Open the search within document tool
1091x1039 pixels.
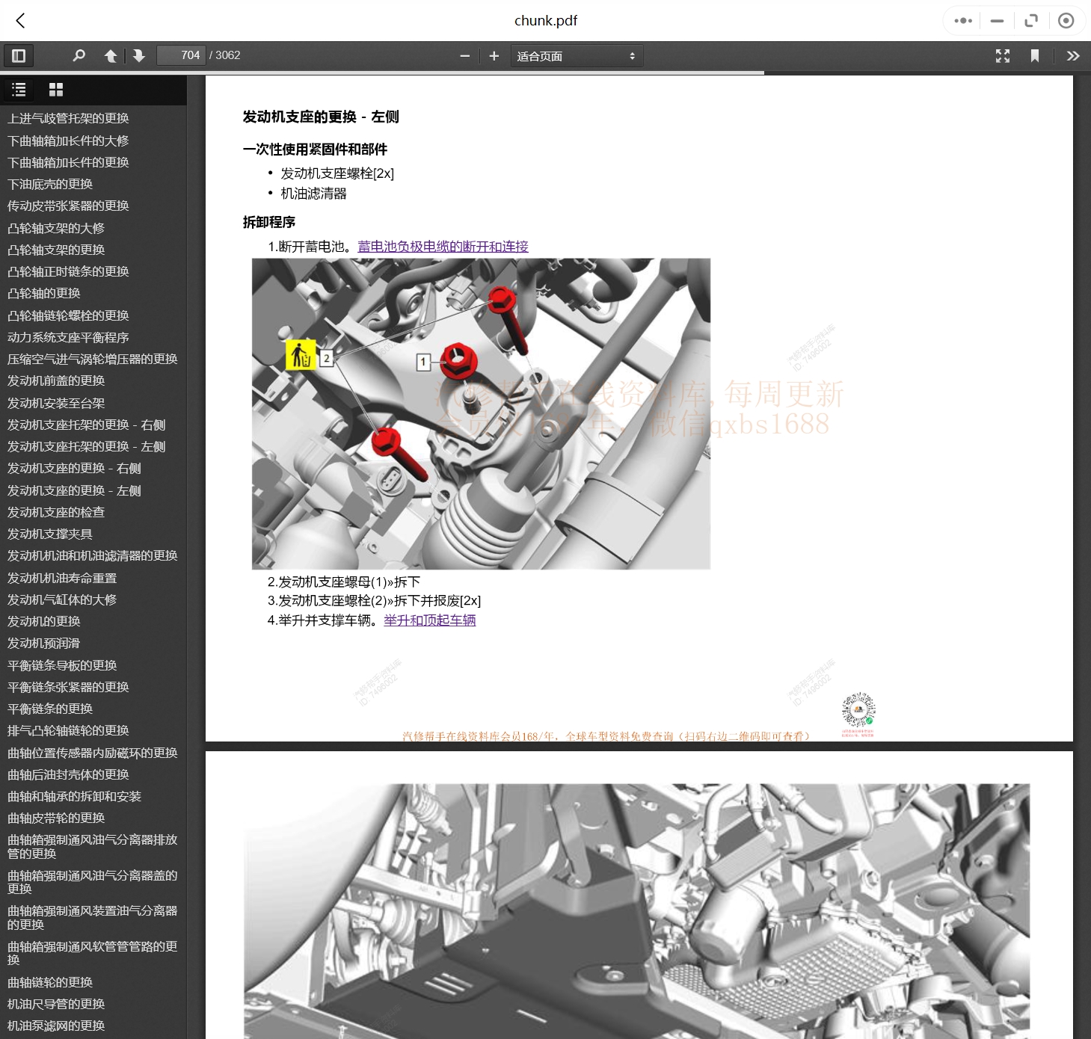tap(79, 55)
